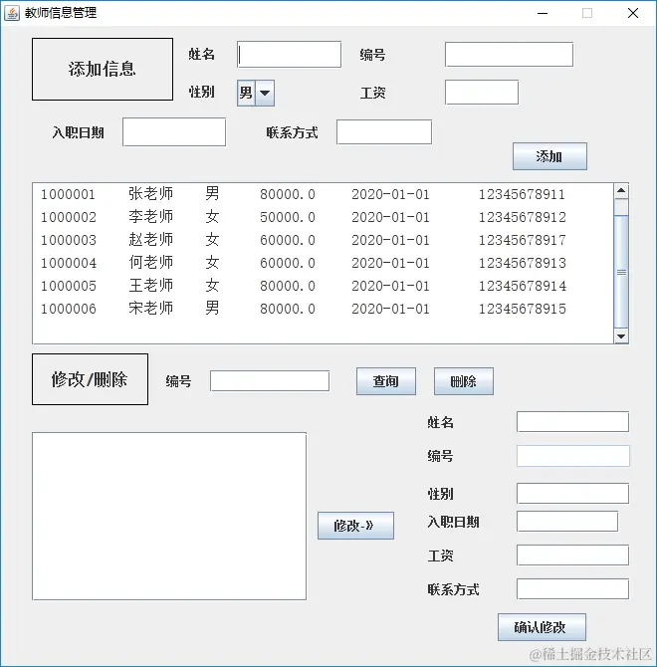The height and width of the screenshot is (667, 657).
Task: Click the 添加 button
Action: point(549,156)
